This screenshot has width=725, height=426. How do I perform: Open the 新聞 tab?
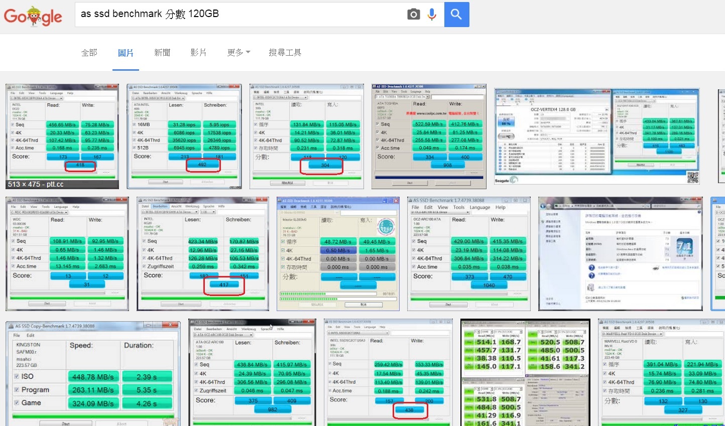[x=162, y=53]
